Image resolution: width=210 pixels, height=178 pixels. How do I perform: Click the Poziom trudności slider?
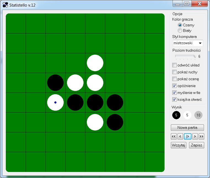point(185,56)
